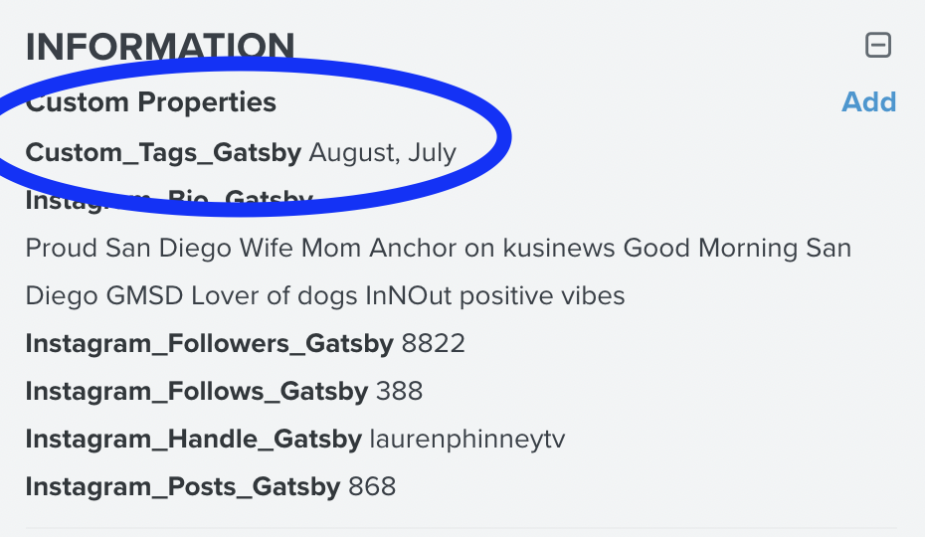Screen dimensions: 925x537
Task: Click the Add link for Custom Properties
Action: (x=868, y=102)
